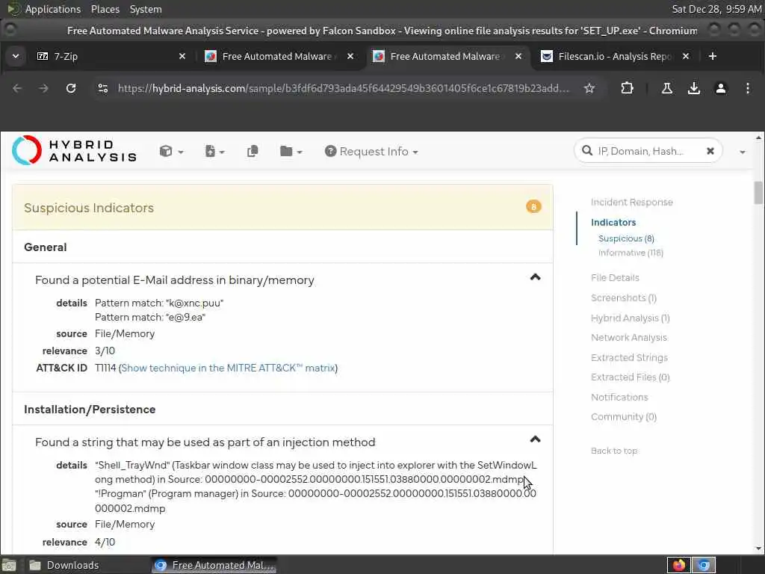Click the browser forward arrow
765x574 pixels.
tap(44, 88)
